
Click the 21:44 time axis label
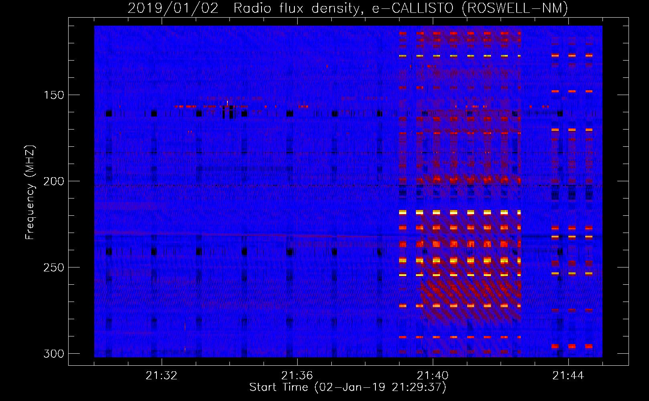pyautogui.click(x=568, y=376)
